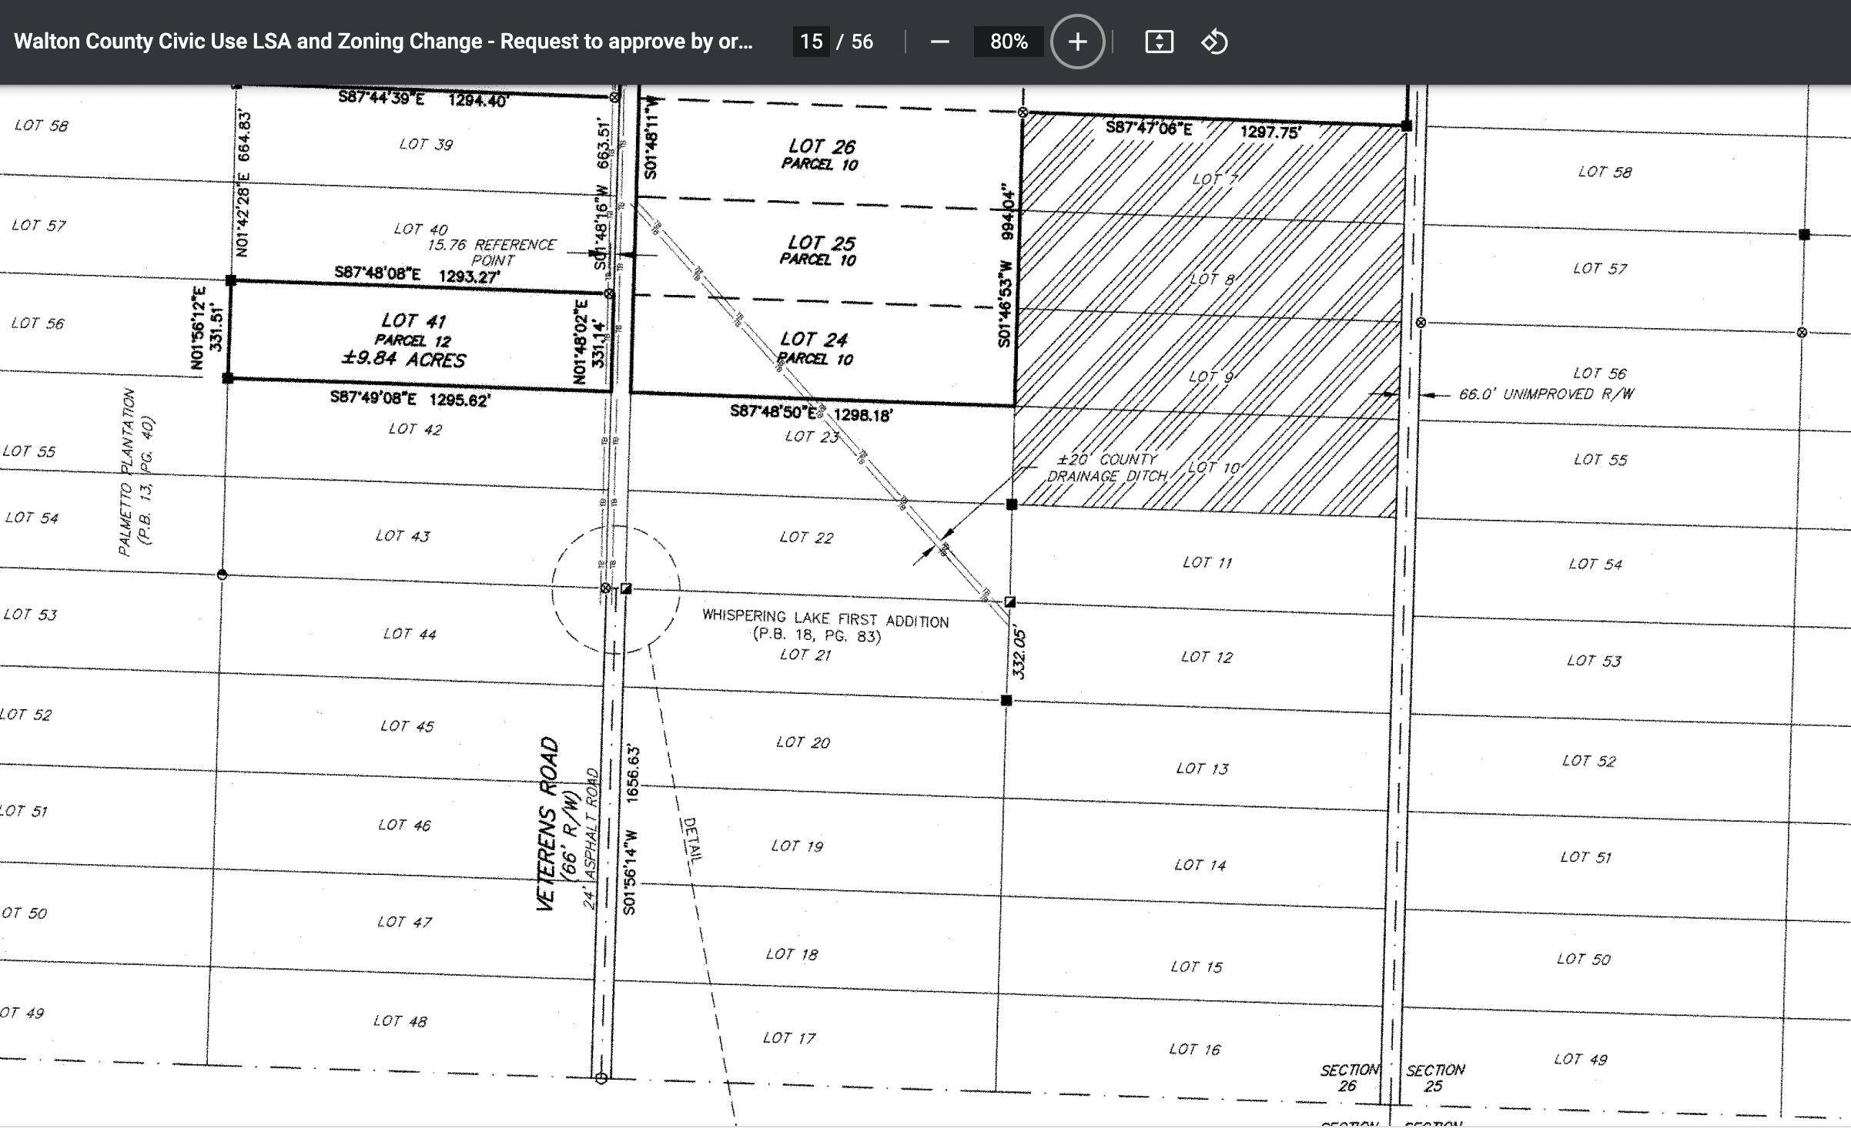The image size is (1851, 1129).
Task: Click the 'LOT 26' label
Action: 822,146
